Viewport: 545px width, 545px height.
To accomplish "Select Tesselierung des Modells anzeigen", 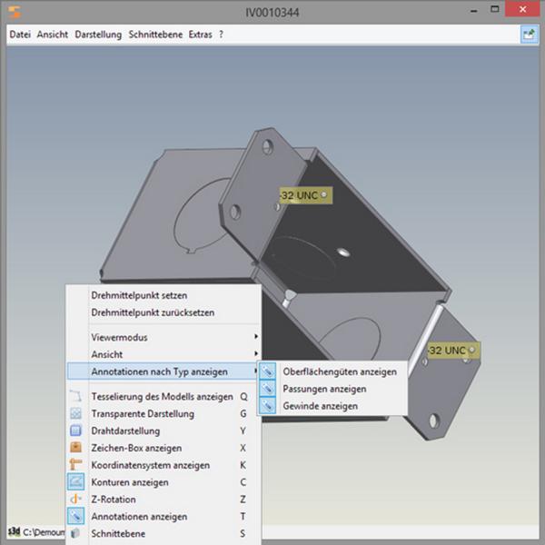I will click(x=162, y=397).
